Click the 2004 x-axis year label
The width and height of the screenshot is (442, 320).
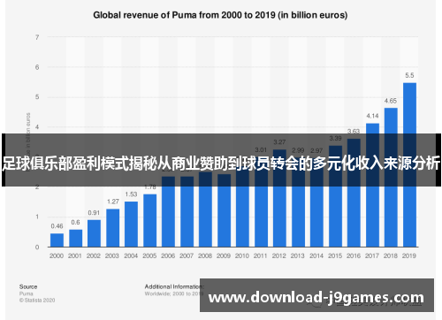(x=131, y=255)
